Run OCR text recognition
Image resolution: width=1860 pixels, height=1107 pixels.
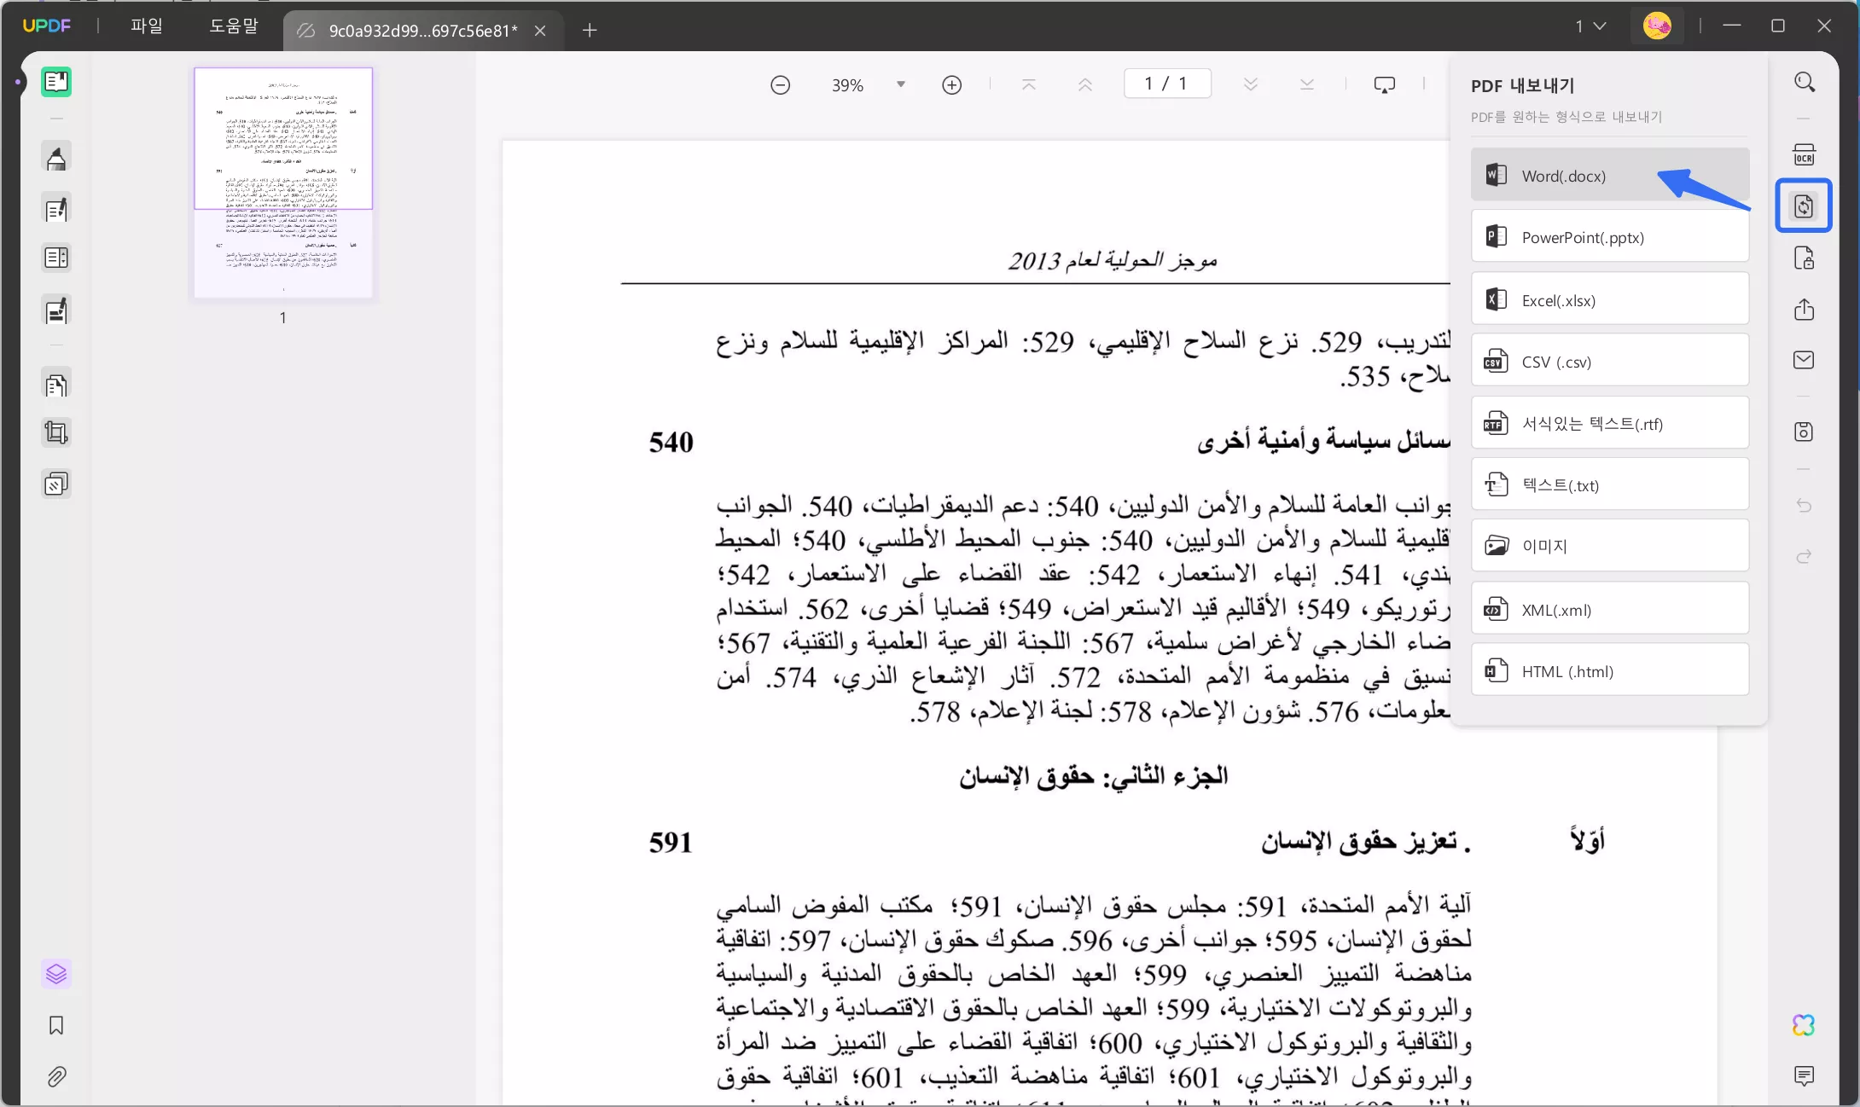(1804, 155)
